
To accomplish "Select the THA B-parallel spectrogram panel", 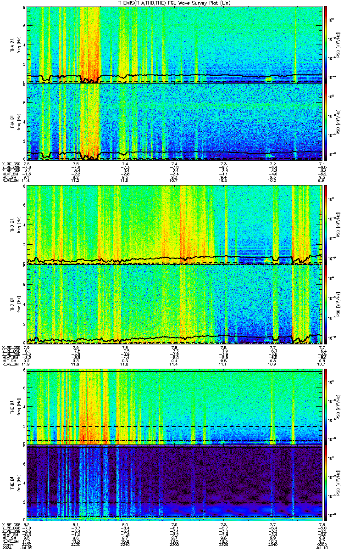I will coord(174,122).
